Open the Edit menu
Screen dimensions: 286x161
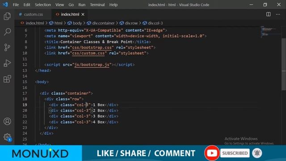[x=27, y=5]
